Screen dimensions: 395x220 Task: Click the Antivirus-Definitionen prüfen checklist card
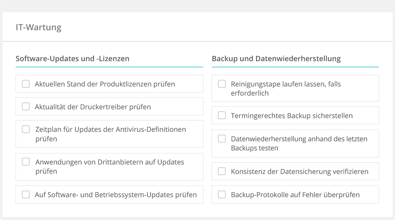click(x=109, y=134)
